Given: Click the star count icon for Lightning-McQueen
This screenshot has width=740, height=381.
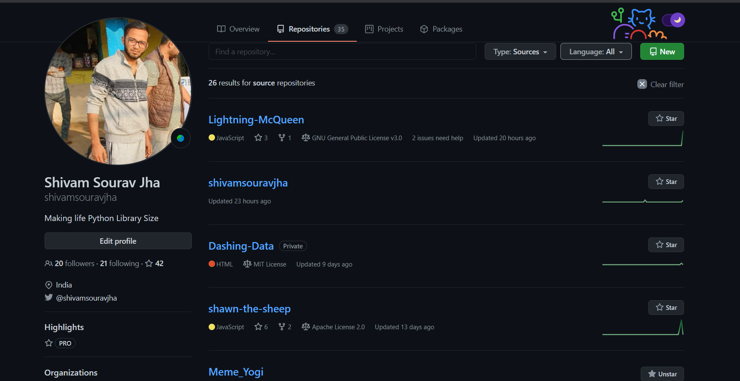Looking at the screenshot, I should 258,138.
